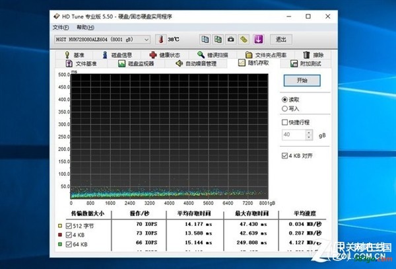Click the 平均存取时间 column header
Screen dimensions: 396x269
(194, 213)
